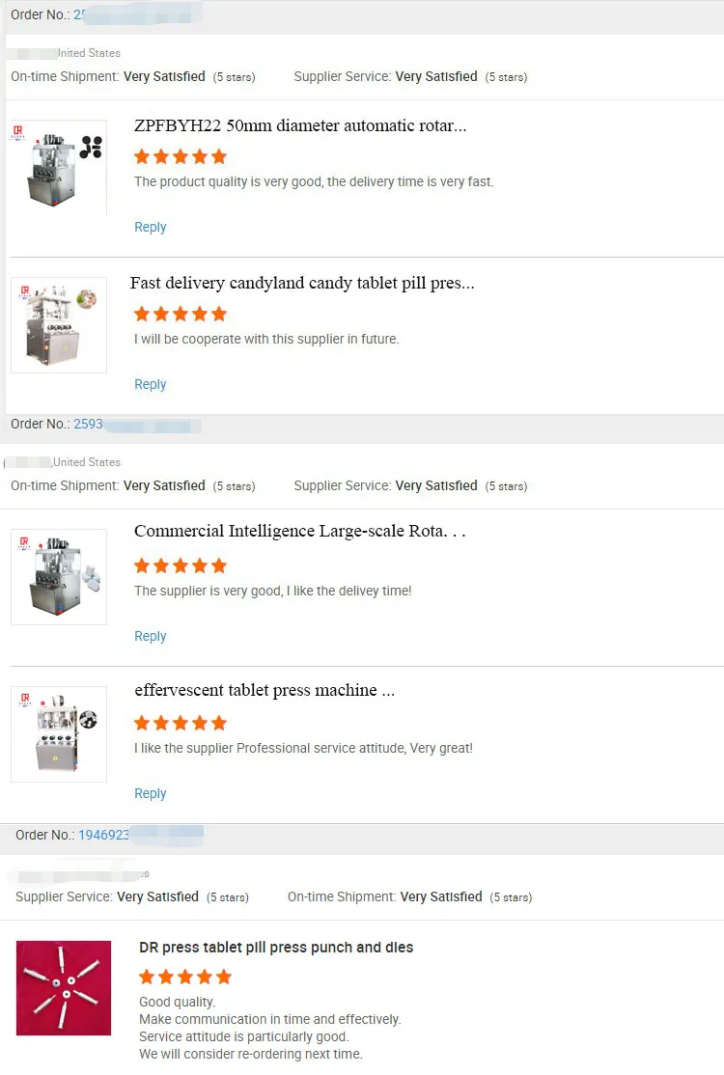Reply to the effervescent tablet press review
This screenshot has height=1075, width=724.
pos(150,794)
